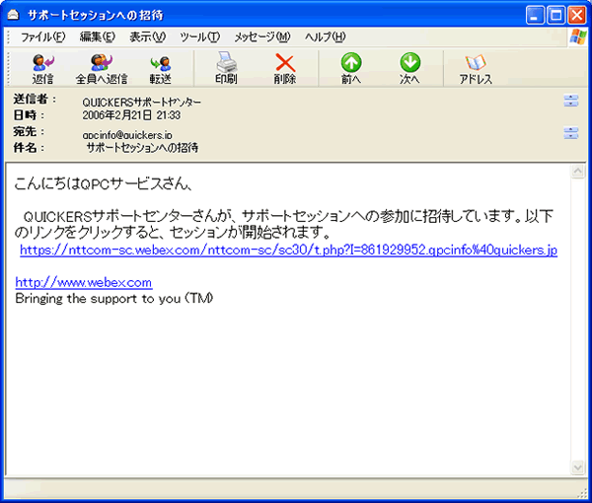592x503 pixels.
Task: Expand the sender (送信者) header field arrows
Action: pos(571,101)
